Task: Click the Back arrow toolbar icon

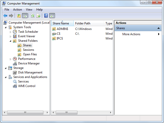Action: [5, 16]
